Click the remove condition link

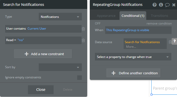tap(159, 23)
